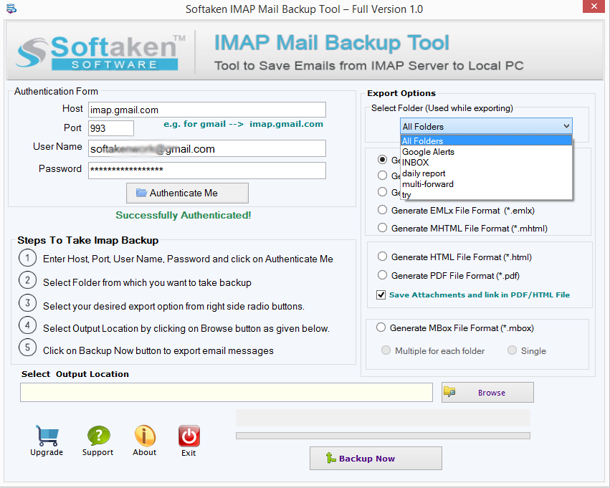The height and width of the screenshot is (488, 610).
Task: Click the Select Output Location field
Action: coord(227,392)
